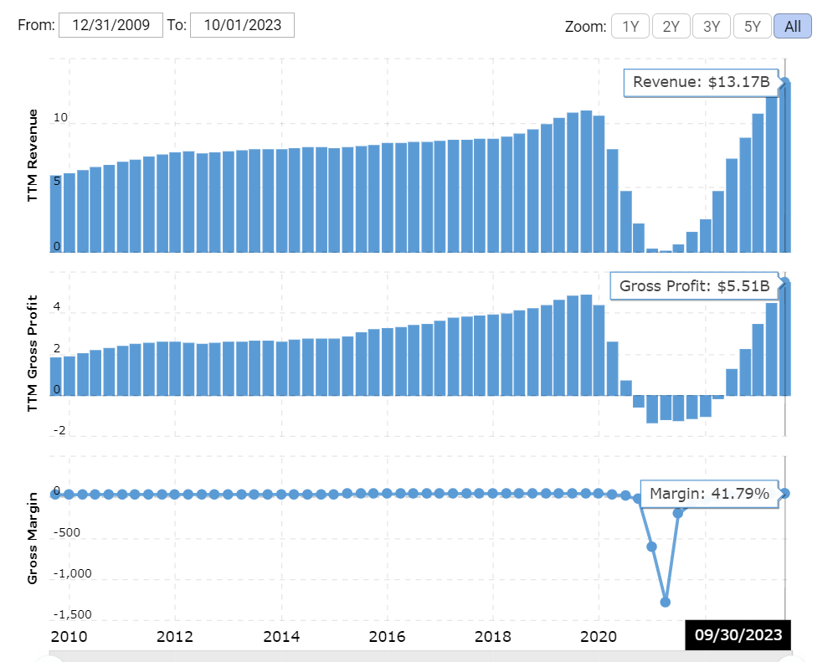838x662 pixels.
Task: Click the margin point near -600
Action: pyautogui.click(x=652, y=547)
